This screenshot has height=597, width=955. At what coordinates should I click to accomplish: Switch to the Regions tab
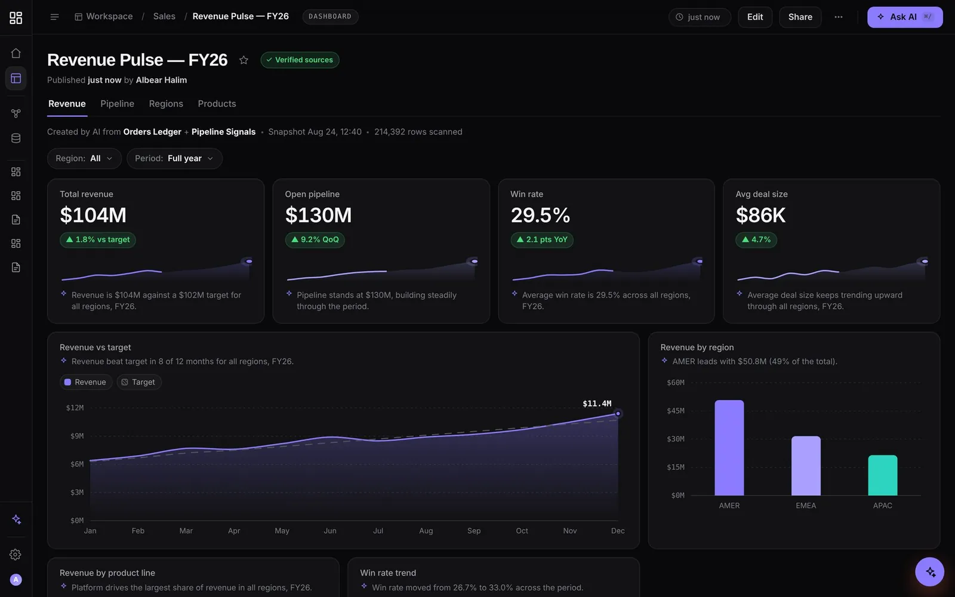click(166, 104)
